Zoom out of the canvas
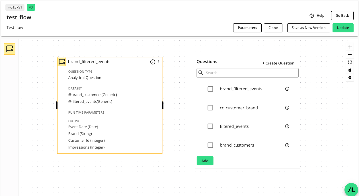The width and height of the screenshot is (359, 196). [x=350, y=54]
